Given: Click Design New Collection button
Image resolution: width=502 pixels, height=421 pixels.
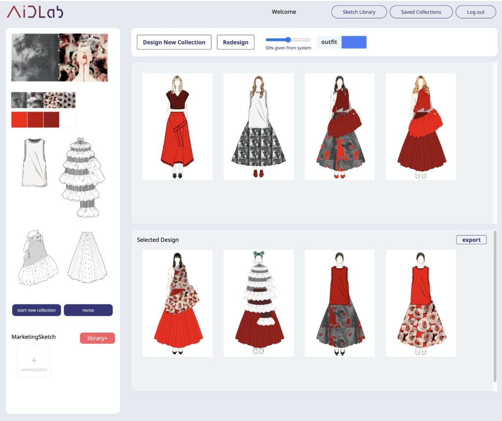Looking at the screenshot, I should click(174, 42).
